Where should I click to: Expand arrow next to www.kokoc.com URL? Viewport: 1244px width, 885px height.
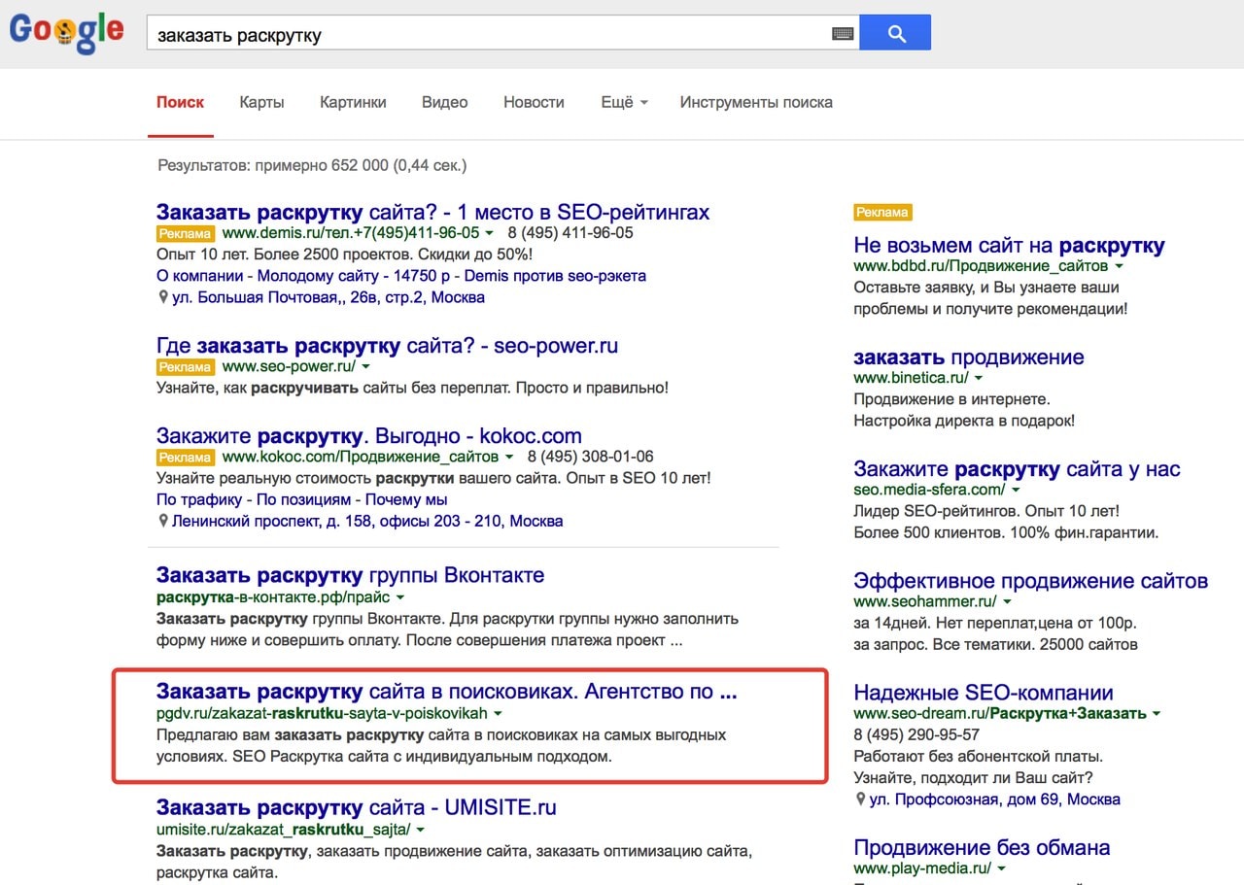pos(508,457)
